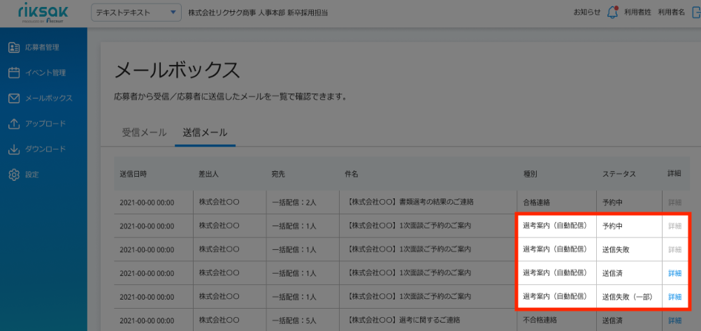Click the お知らせ link in header

click(587, 13)
